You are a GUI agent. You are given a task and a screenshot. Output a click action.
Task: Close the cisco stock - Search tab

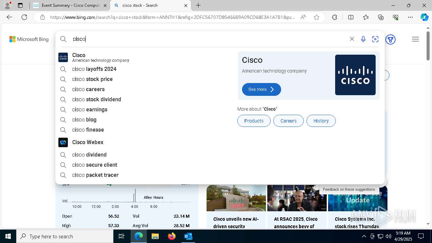pos(186,5)
